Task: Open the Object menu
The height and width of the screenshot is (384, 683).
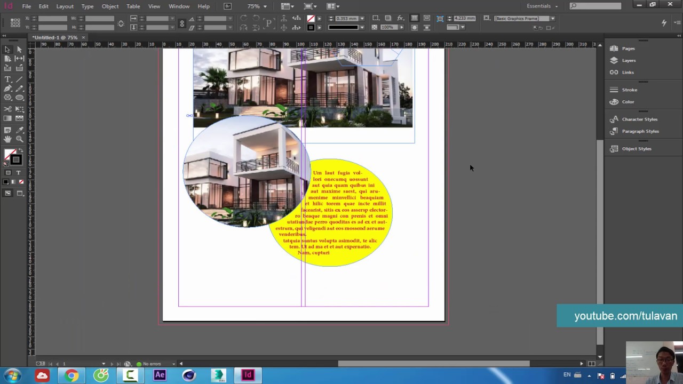Action: (x=110, y=6)
